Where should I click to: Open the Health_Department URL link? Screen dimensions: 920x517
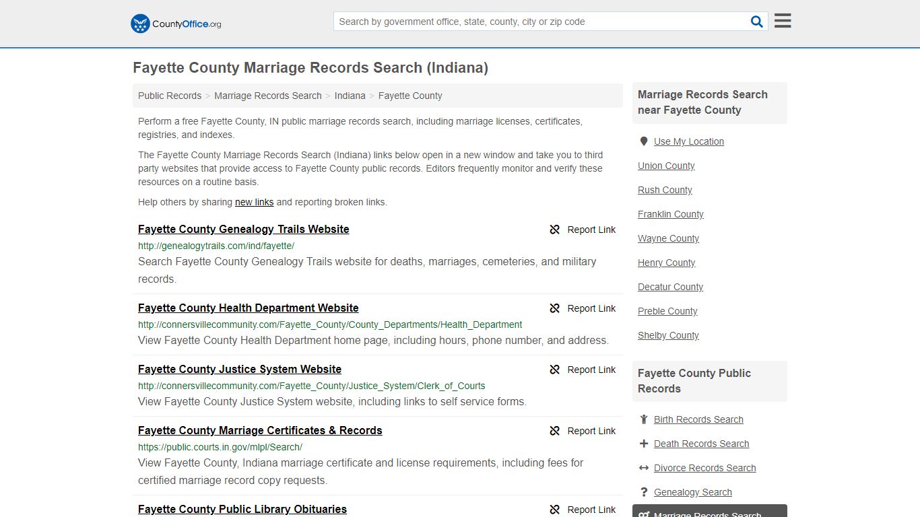330,324
